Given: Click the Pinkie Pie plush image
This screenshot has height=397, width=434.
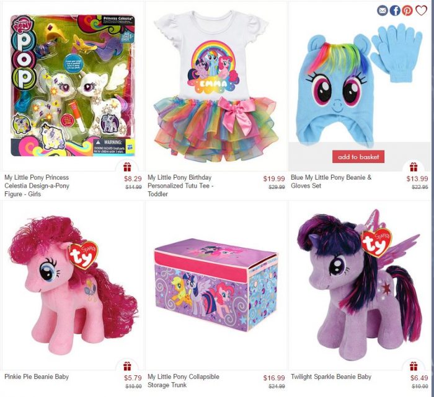Looking at the screenshot, I should click(x=73, y=286).
